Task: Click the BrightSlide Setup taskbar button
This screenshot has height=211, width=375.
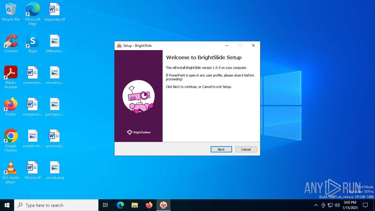Action: tap(163, 205)
